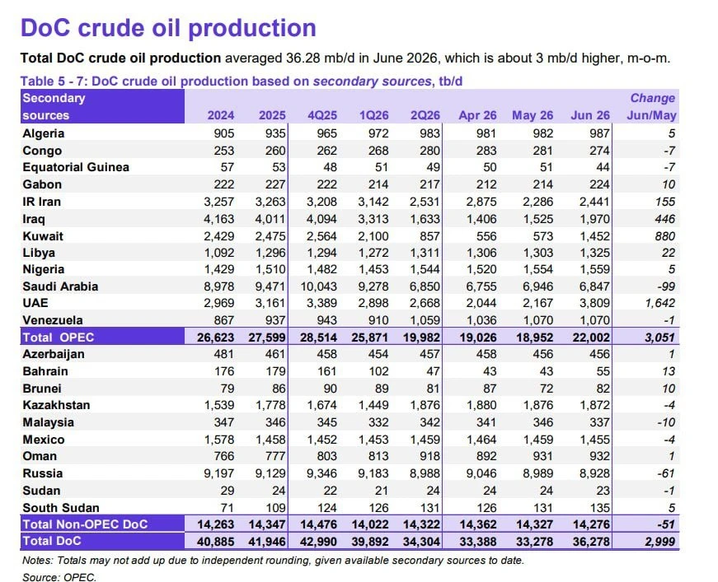
Task: Select Total DoC Jun 26 value 36,278
Action: click(591, 542)
